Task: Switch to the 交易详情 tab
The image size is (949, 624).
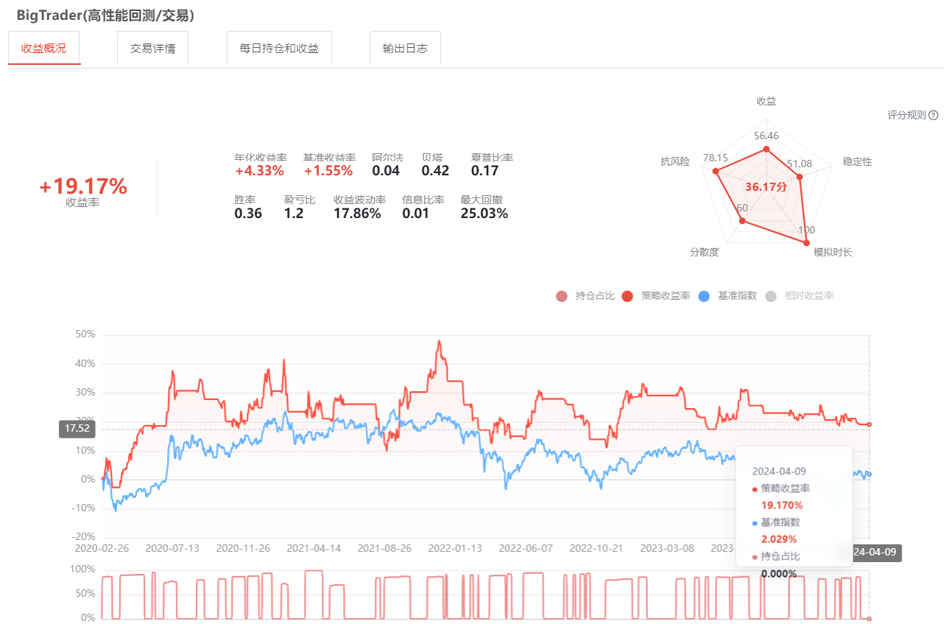Action: 152,48
